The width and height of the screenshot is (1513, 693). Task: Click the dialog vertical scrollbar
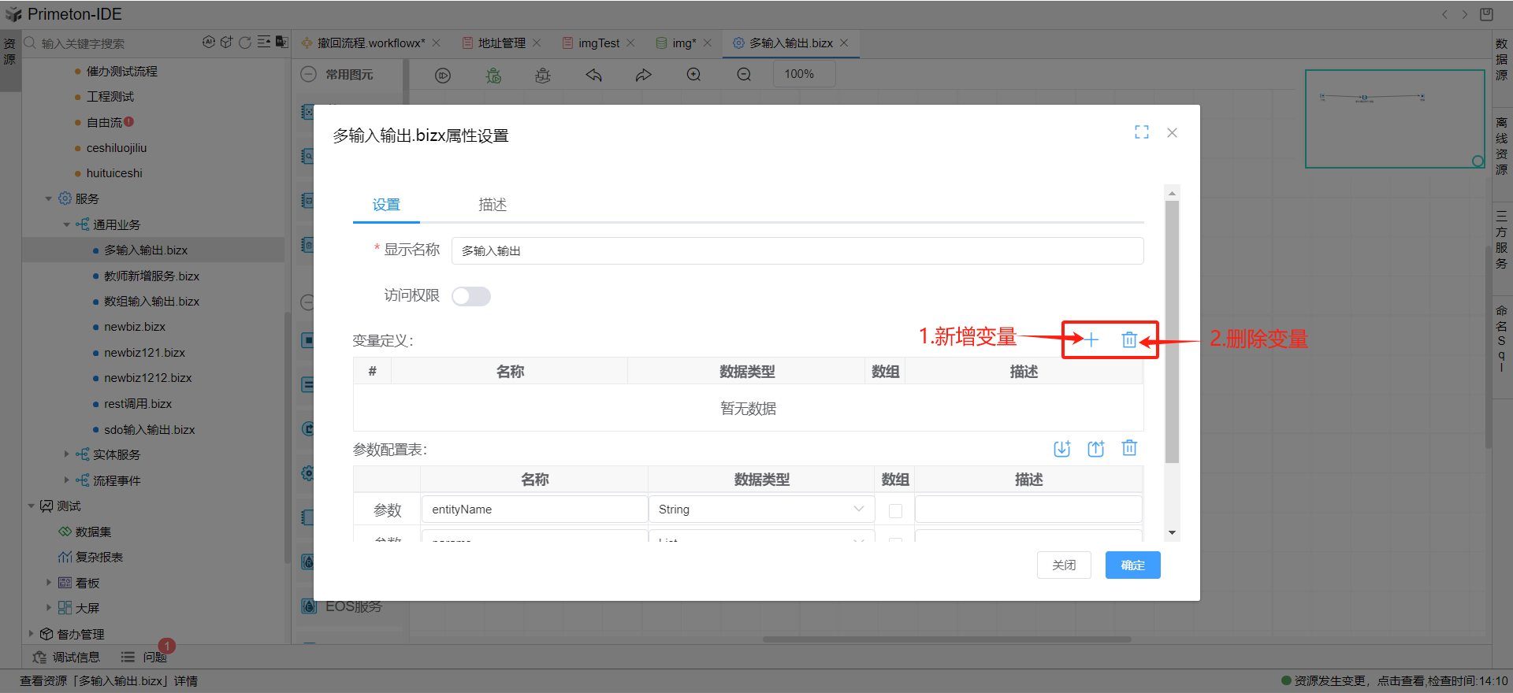click(1172, 331)
